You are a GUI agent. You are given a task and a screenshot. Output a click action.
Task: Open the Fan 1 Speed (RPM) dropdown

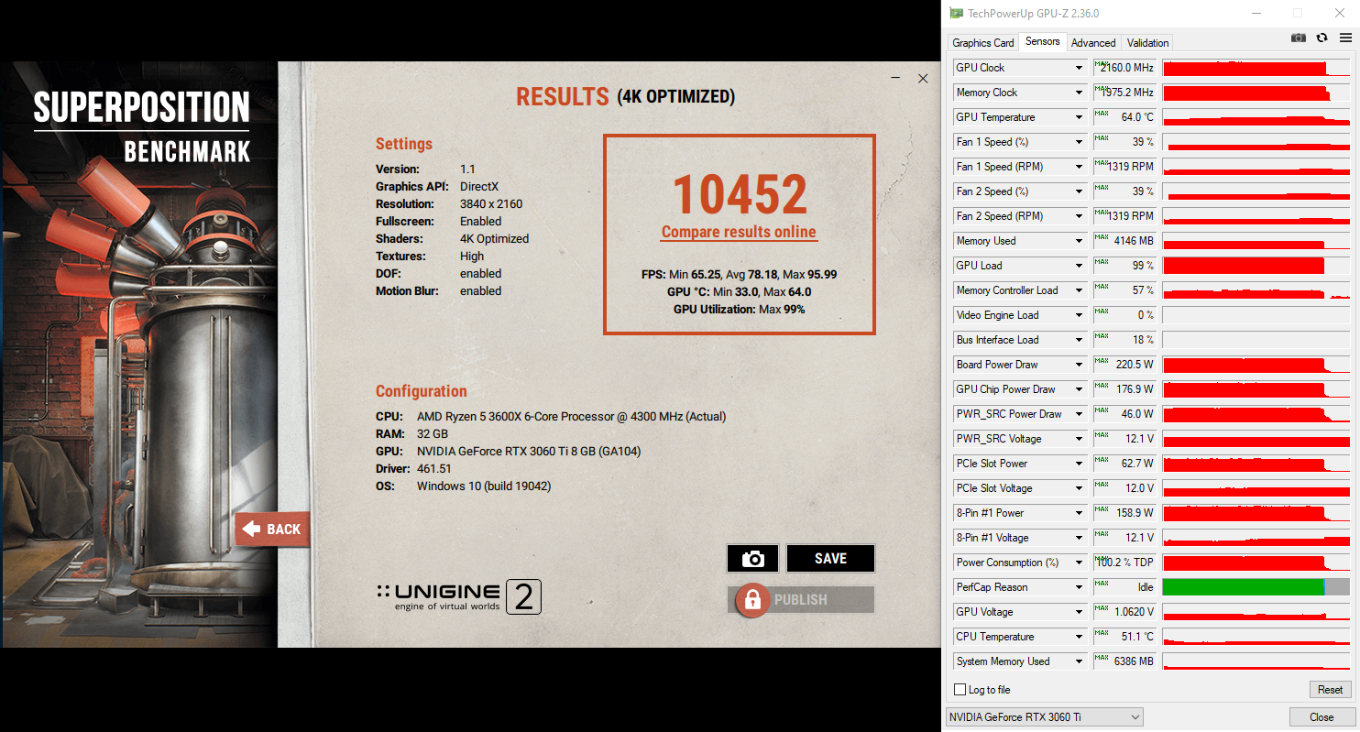click(x=1079, y=167)
